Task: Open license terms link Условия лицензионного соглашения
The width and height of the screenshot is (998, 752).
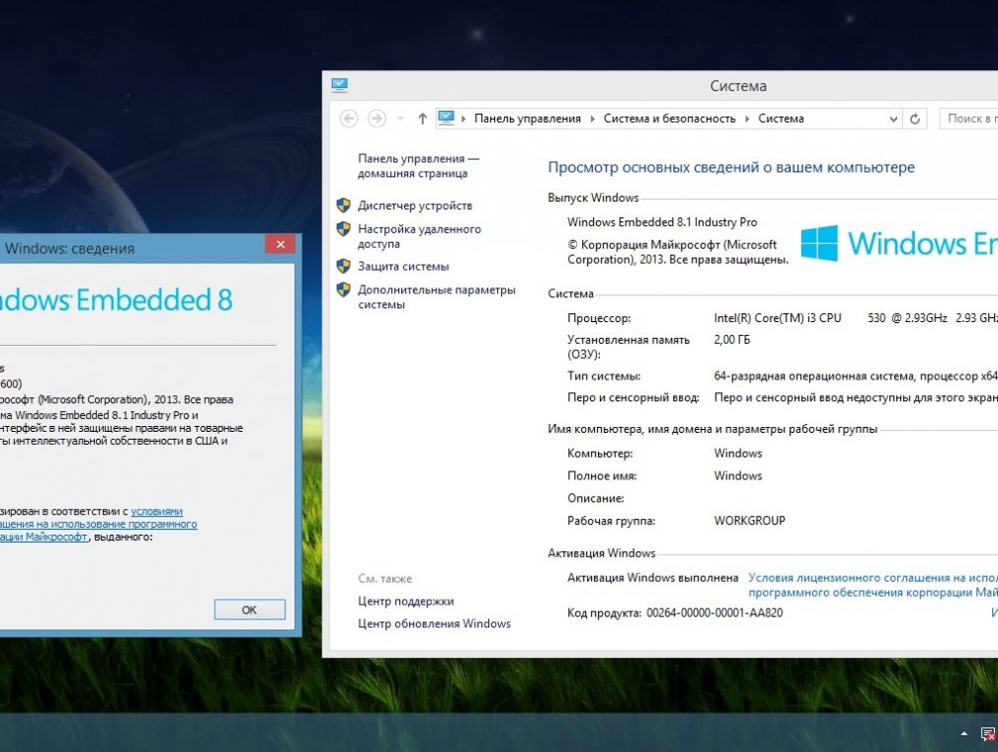Action: [x=873, y=585]
